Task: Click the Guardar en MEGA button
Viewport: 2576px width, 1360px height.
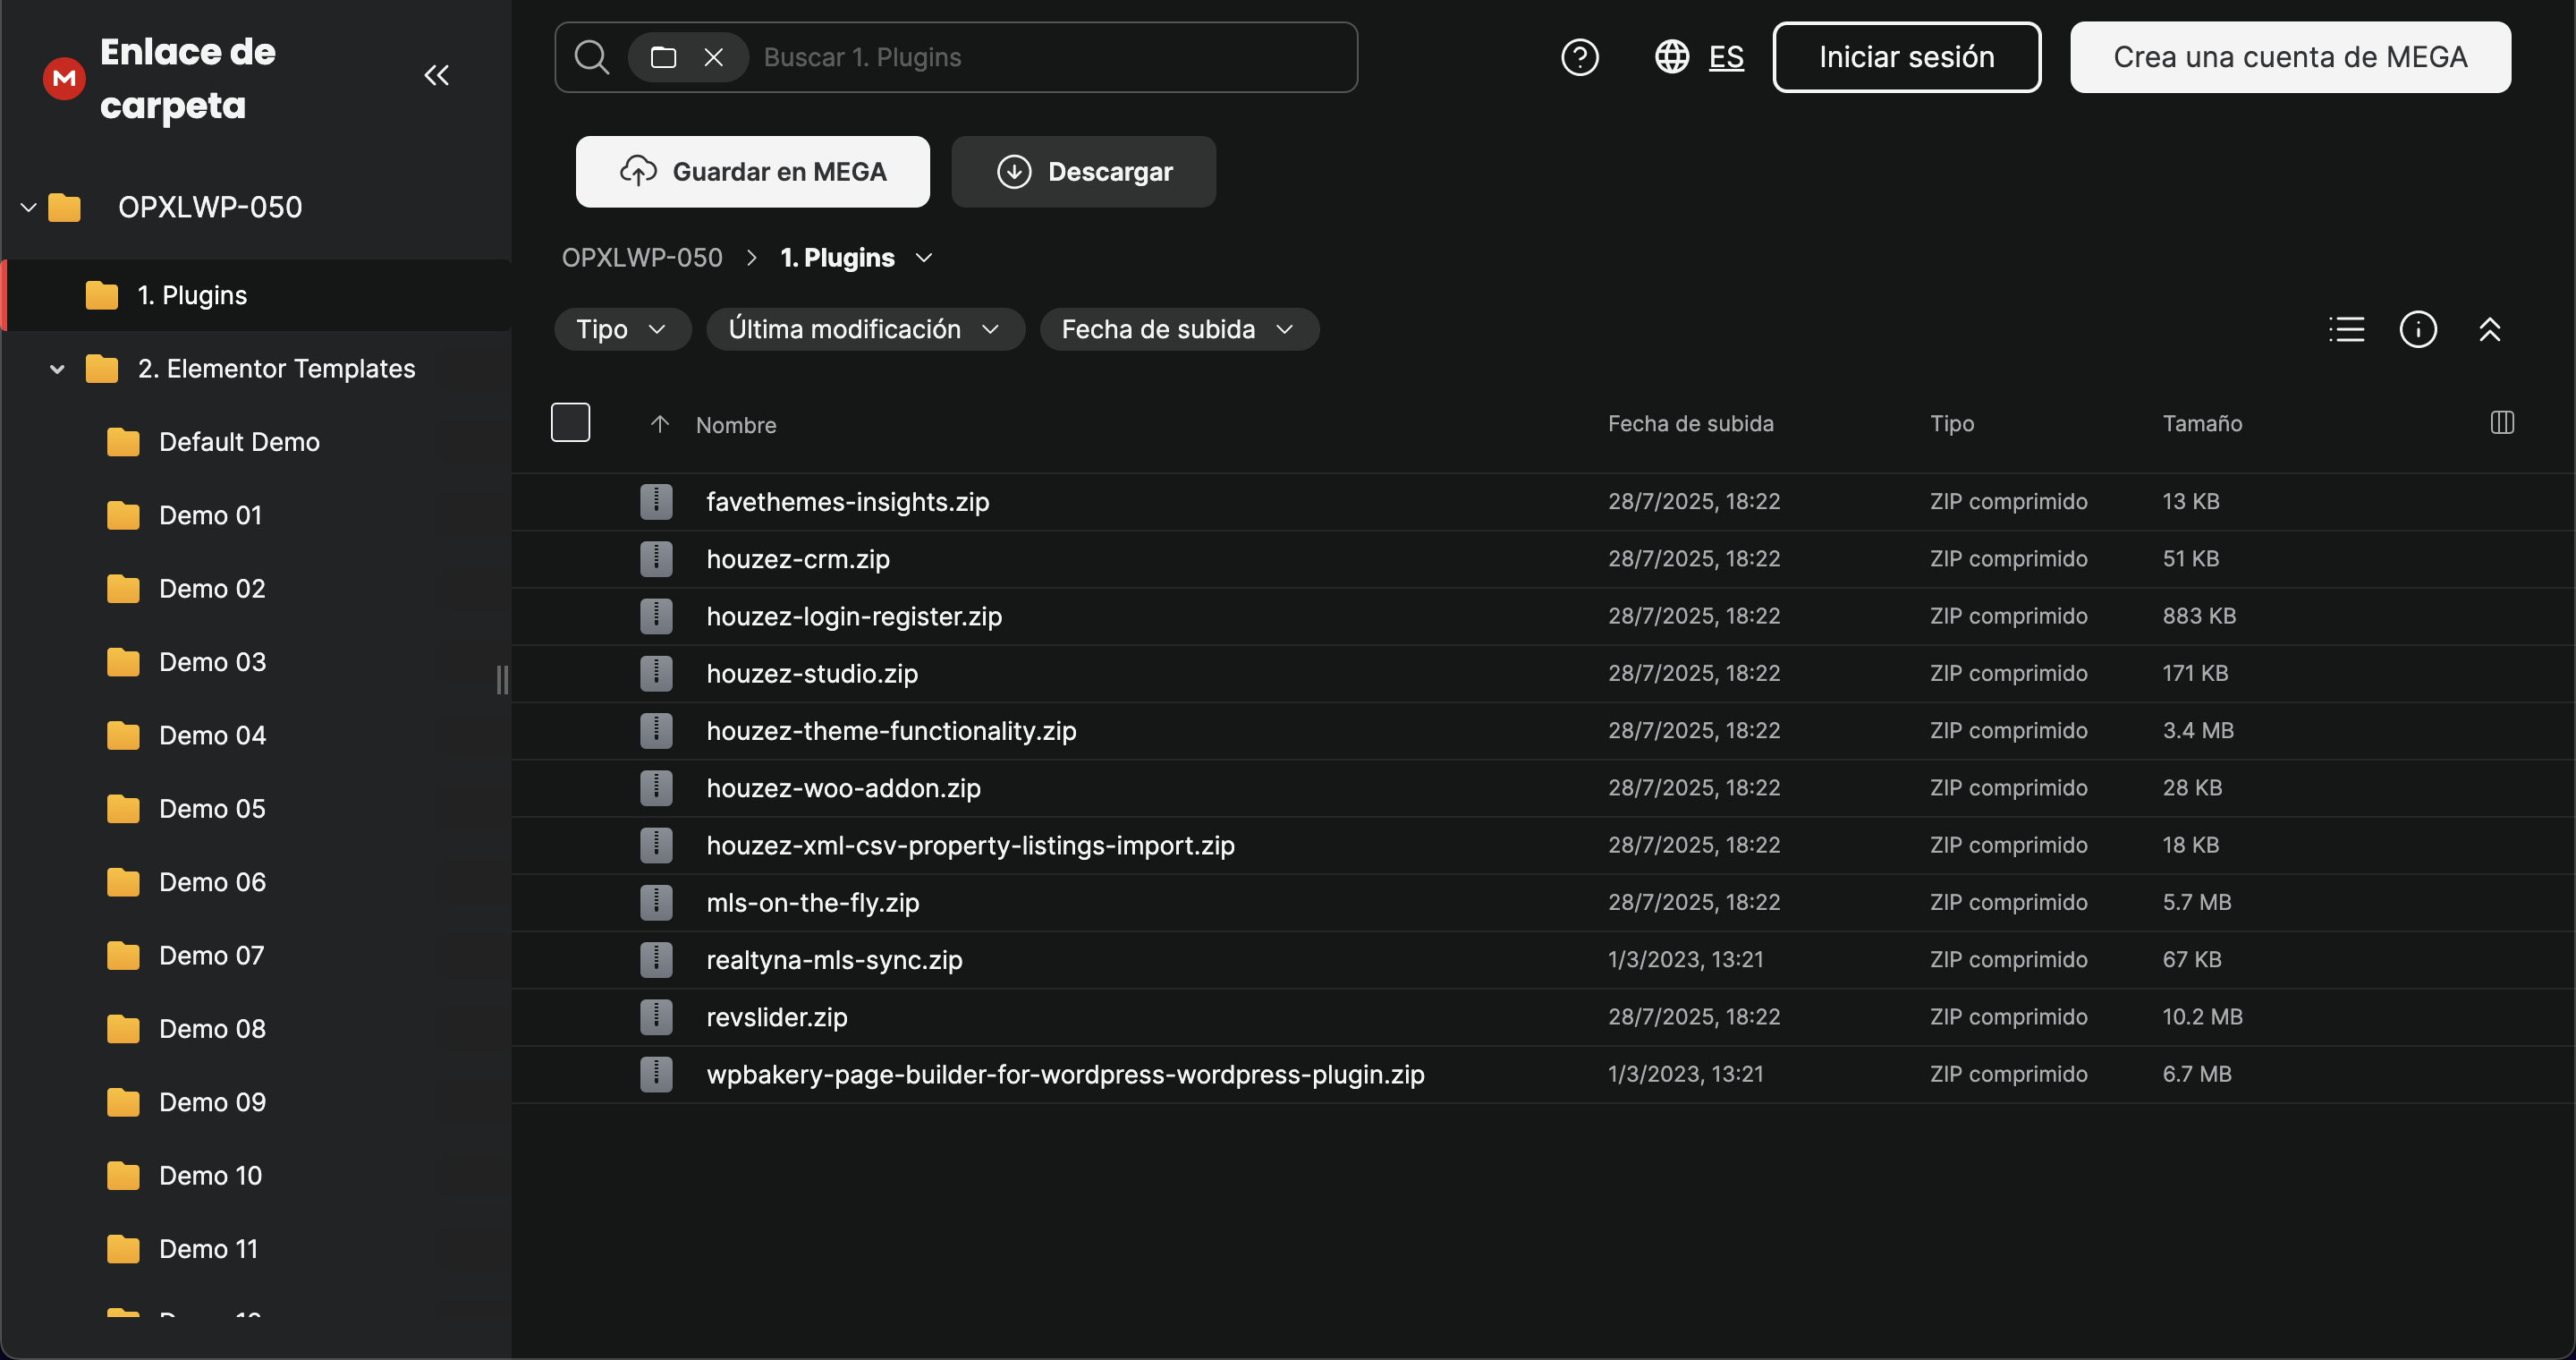Action: click(752, 172)
